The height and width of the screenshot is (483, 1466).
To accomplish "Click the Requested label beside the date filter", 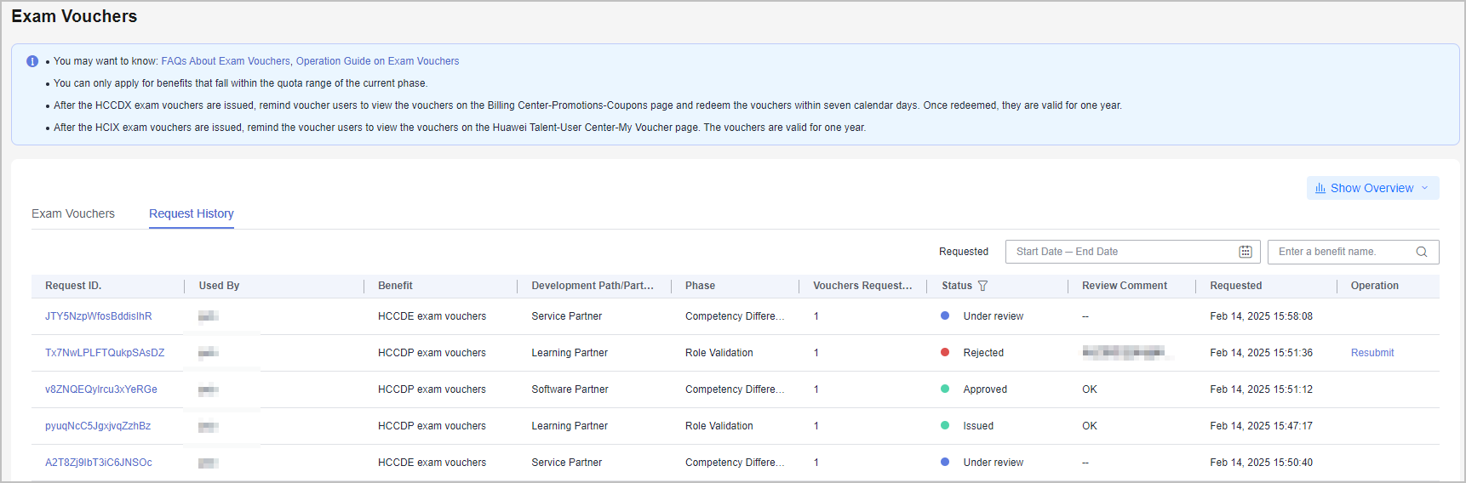I will point(964,252).
